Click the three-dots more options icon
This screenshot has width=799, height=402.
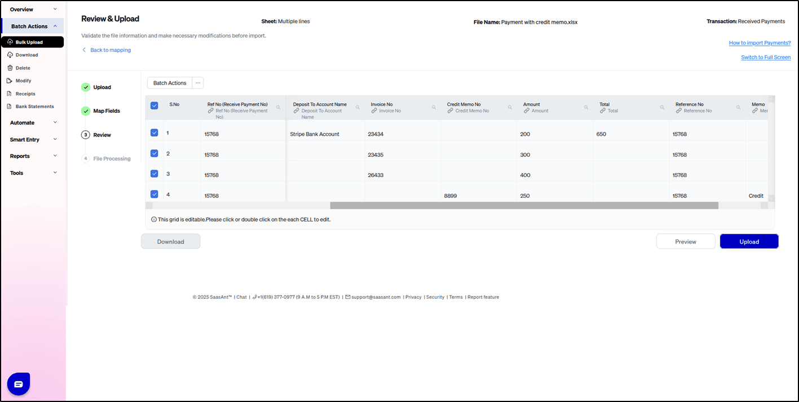[x=198, y=83]
